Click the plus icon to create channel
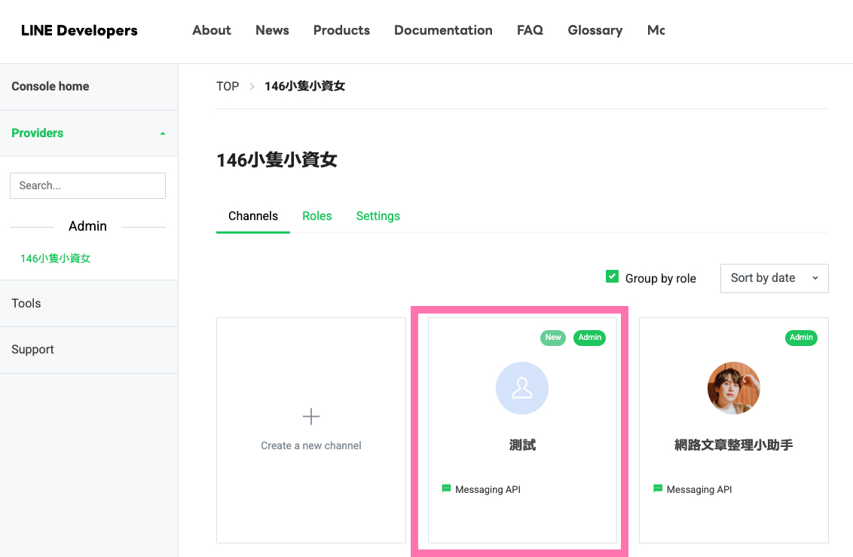 (310, 416)
